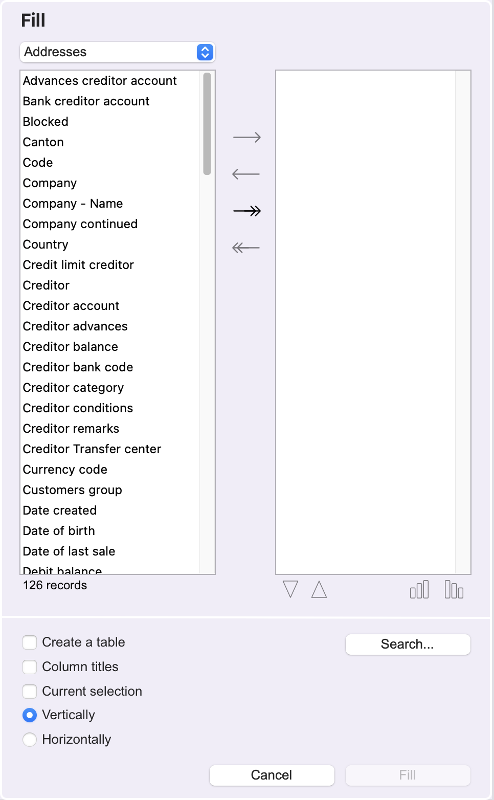This screenshot has width=494, height=800.
Task: Choose the Vertically radio button
Action: [30, 715]
